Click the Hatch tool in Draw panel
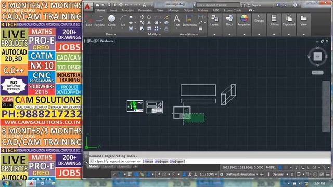Screen dimensions: 333x187 (x=131, y=29)
